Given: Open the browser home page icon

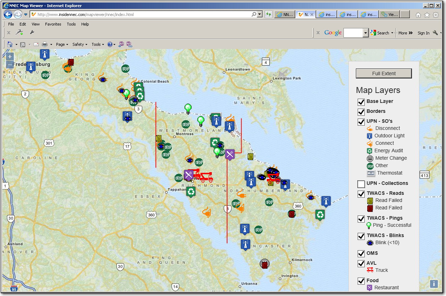Looking at the screenshot, I should click(x=418, y=15).
